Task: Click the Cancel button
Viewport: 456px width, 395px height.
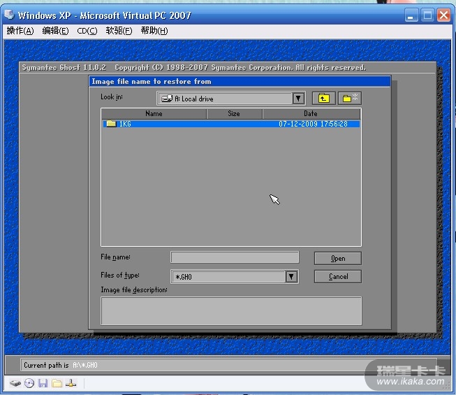Action: click(338, 277)
